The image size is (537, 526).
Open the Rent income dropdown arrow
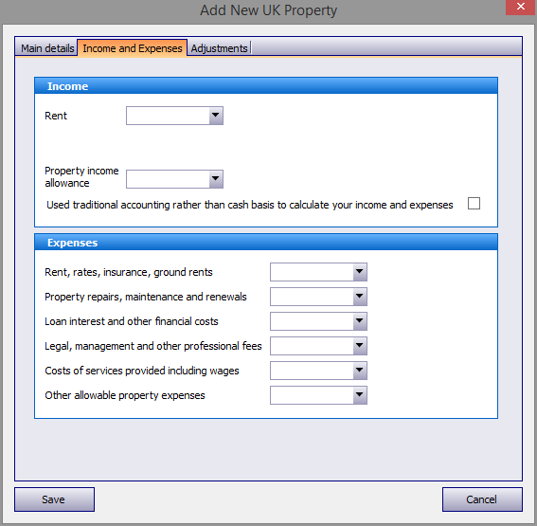[x=216, y=116]
